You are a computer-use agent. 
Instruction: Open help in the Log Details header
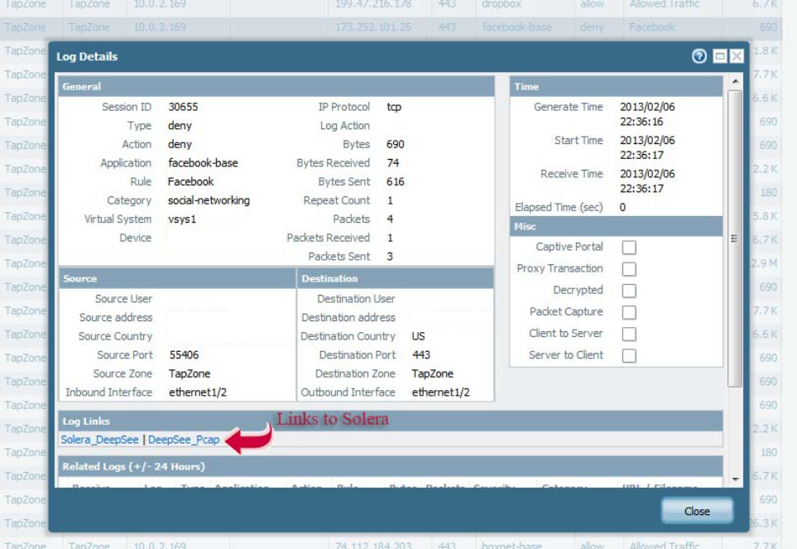point(699,56)
